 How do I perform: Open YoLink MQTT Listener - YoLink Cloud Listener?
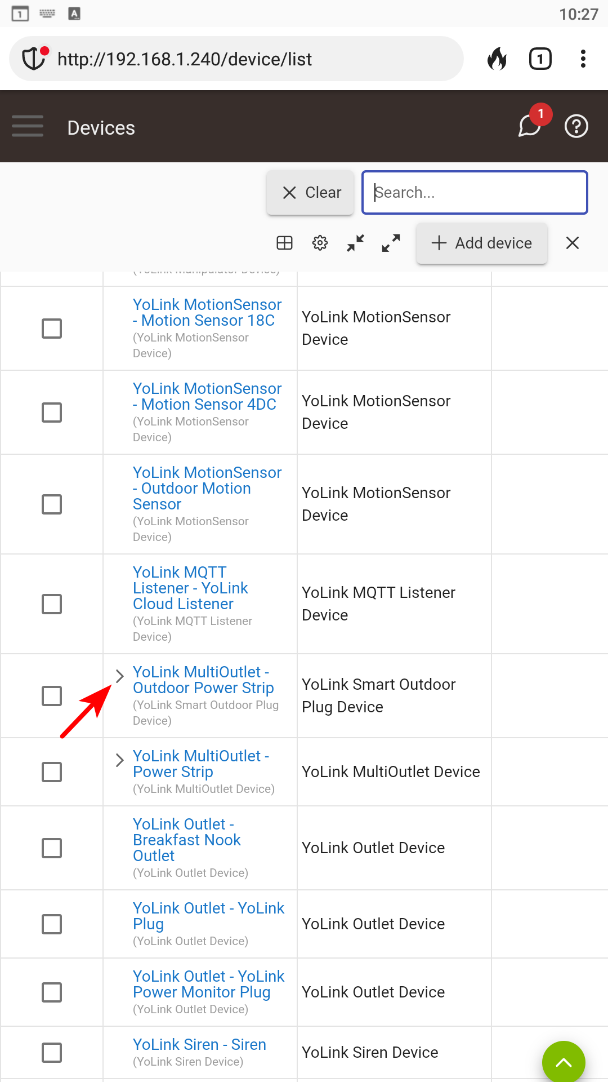point(190,588)
